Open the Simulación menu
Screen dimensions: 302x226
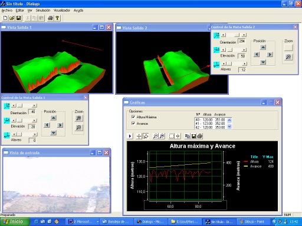coord(43,11)
